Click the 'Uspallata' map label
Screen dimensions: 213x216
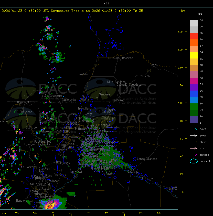coord(24,102)
